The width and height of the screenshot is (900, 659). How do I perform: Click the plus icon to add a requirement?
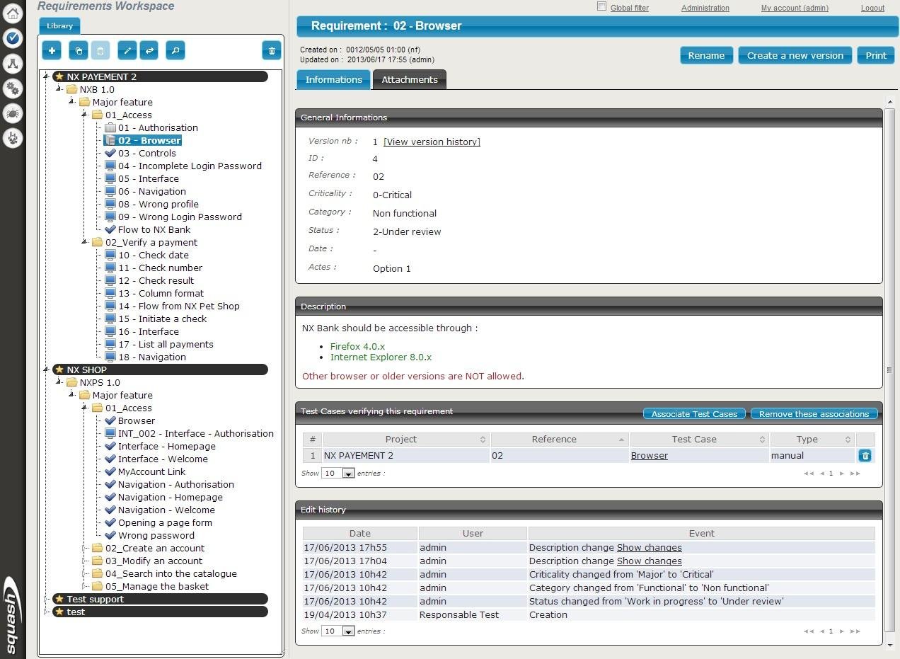pos(51,50)
